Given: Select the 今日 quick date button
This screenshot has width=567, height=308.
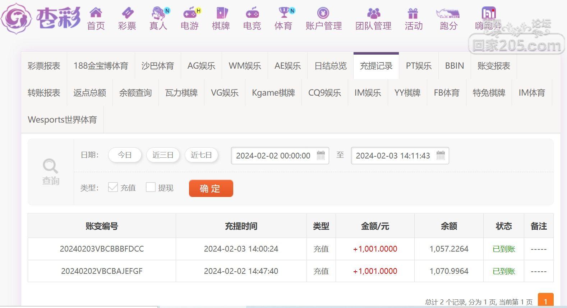Looking at the screenshot, I should 125,155.
